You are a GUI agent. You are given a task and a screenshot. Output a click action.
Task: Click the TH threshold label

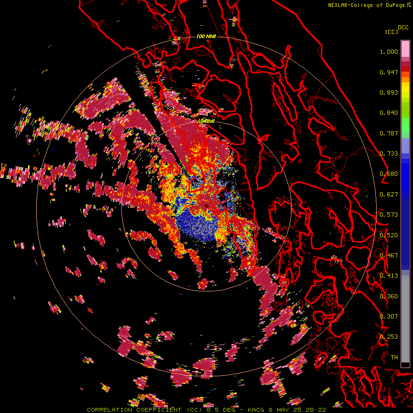click(x=394, y=357)
